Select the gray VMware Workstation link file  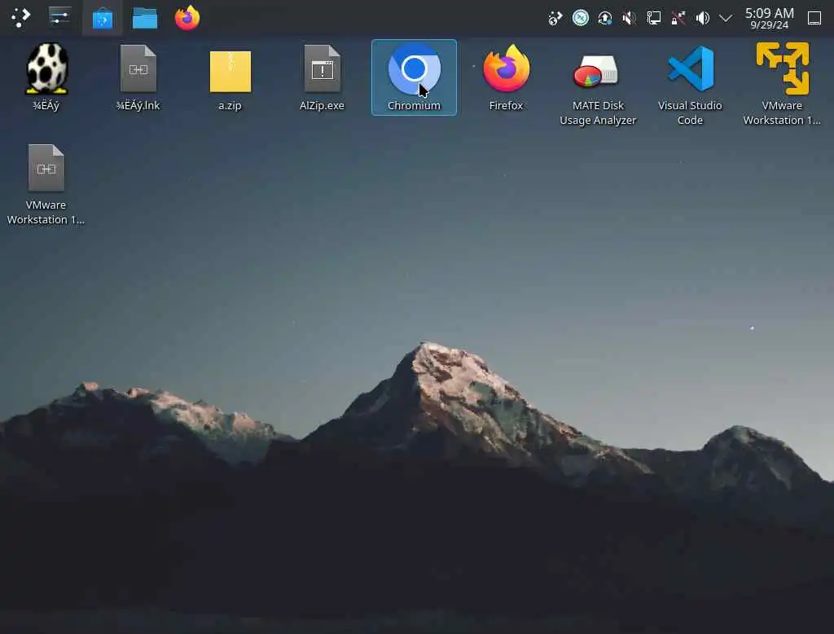(x=46, y=168)
